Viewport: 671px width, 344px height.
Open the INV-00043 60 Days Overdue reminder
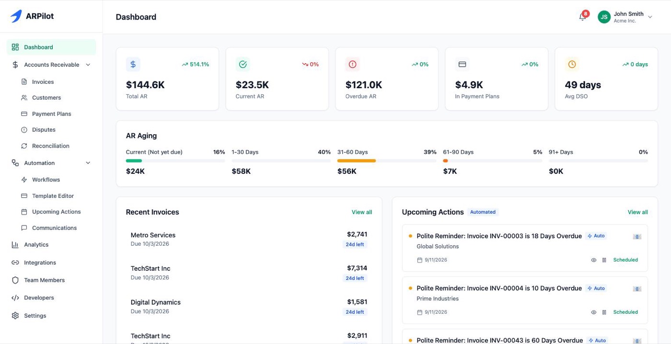coord(525,337)
